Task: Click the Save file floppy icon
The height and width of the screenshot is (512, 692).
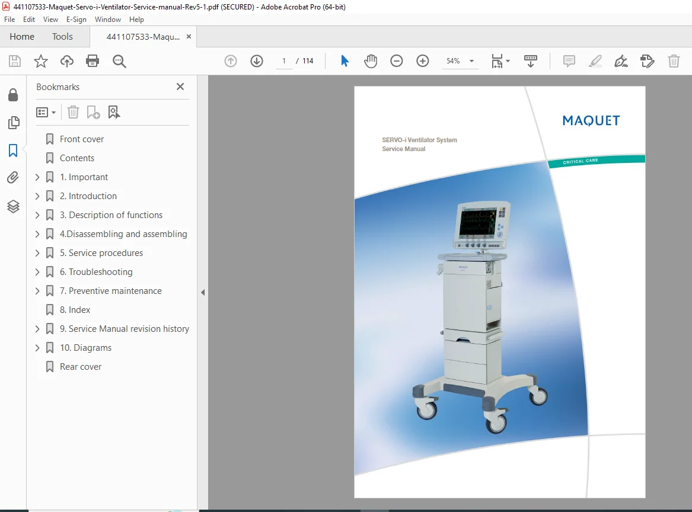Action: coord(15,61)
